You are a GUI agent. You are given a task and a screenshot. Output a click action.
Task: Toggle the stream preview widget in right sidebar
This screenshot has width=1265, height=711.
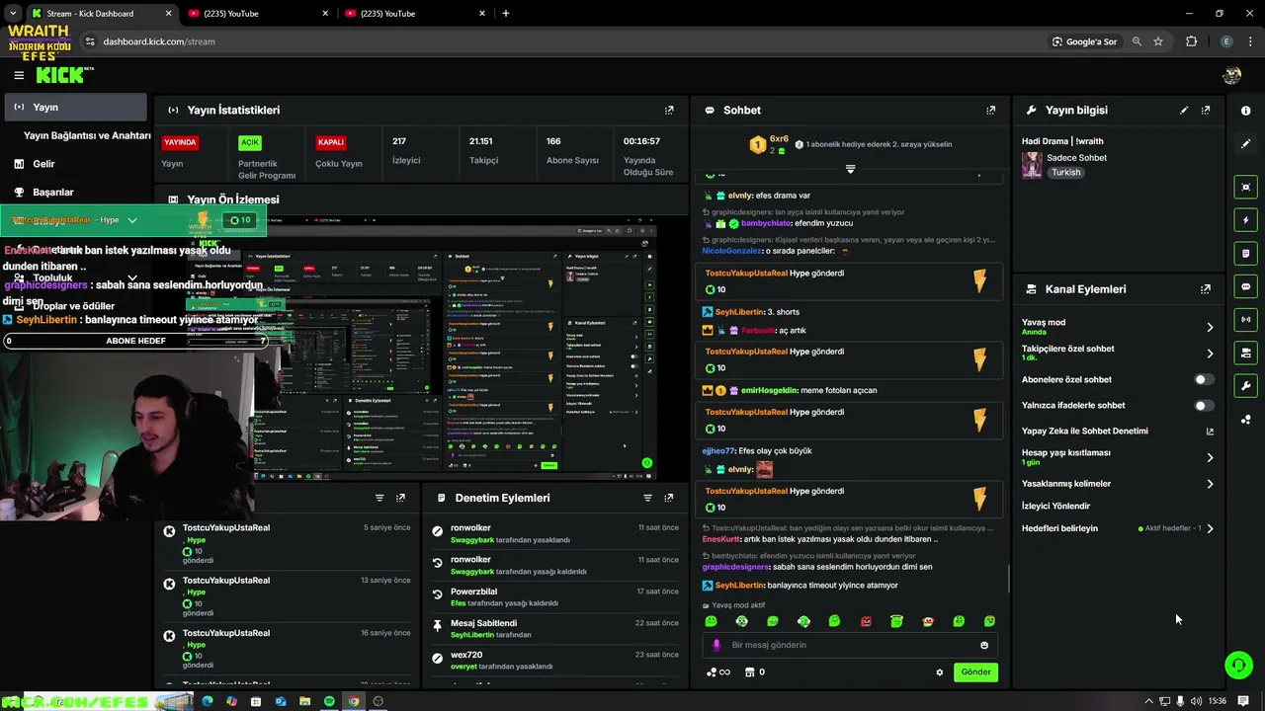tap(1245, 187)
